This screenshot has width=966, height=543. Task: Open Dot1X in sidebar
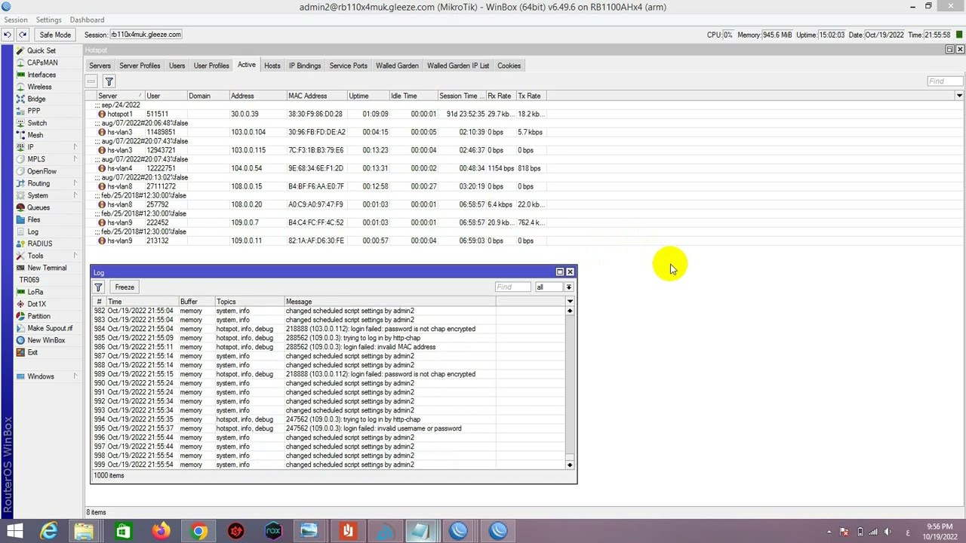tap(36, 304)
